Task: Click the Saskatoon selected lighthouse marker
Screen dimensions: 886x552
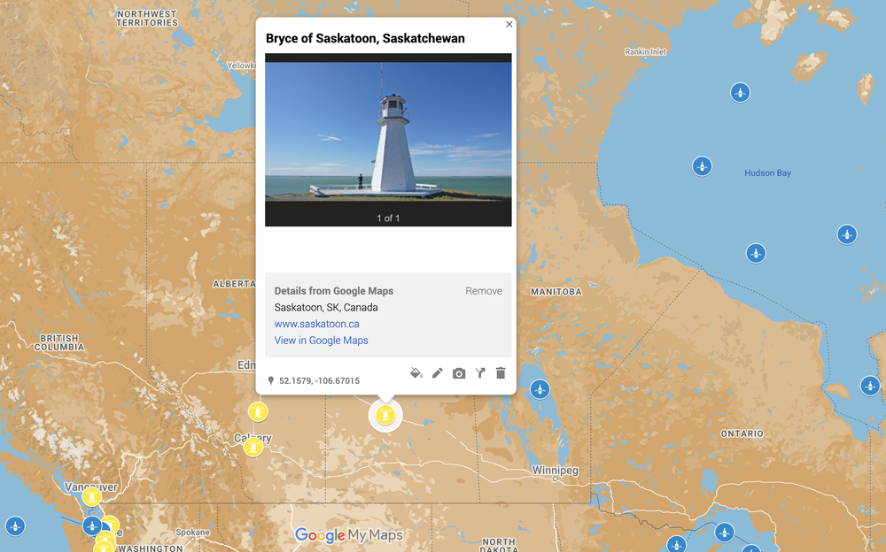Action: [385, 415]
